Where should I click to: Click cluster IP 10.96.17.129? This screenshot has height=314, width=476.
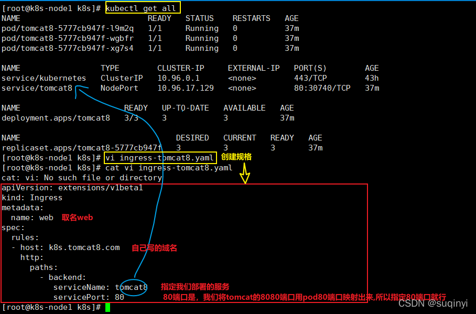[x=186, y=88]
